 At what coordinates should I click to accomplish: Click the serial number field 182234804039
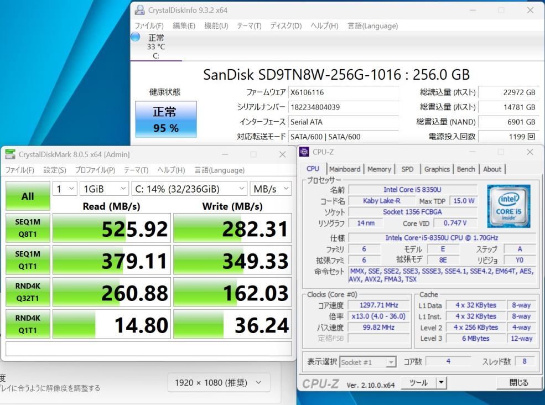[x=343, y=107]
